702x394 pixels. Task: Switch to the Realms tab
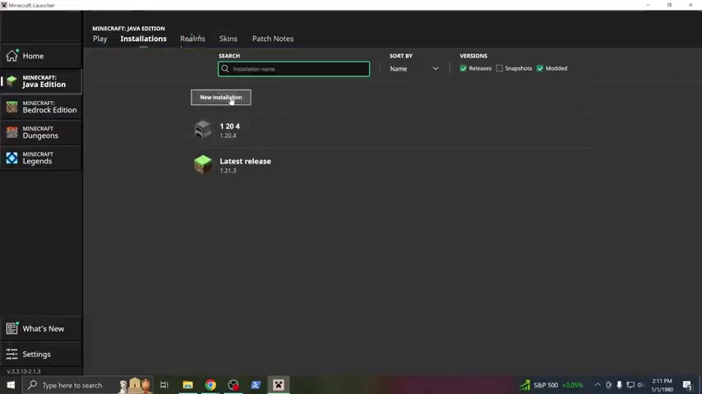click(192, 39)
